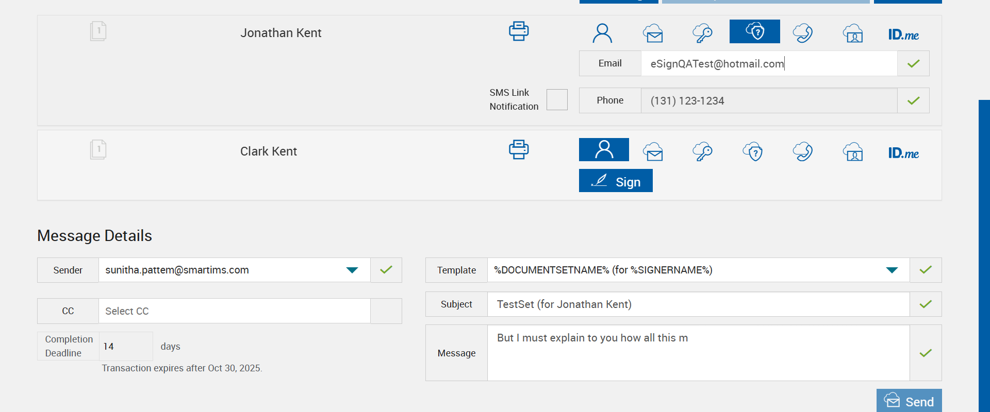Choose ID card verification icon for Clark Kent
Image resolution: width=990 pixels, height=412 pixels.
pos(853,152)
